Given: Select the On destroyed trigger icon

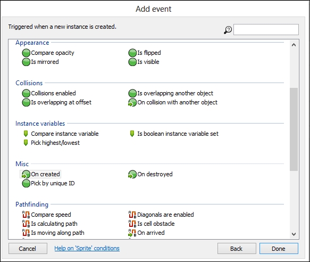Looking at the screenshot, I should (x=132, y=174).
